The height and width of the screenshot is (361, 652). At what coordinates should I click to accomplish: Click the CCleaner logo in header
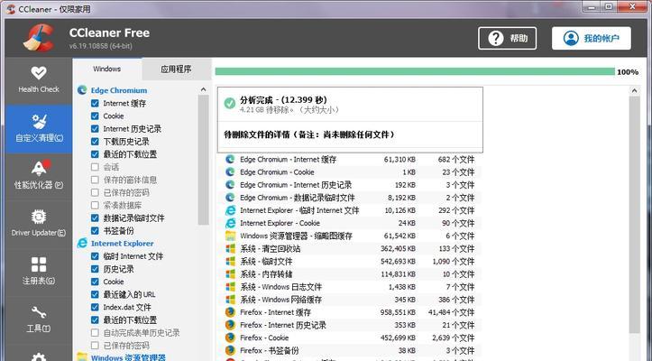(x=39, y=38)
